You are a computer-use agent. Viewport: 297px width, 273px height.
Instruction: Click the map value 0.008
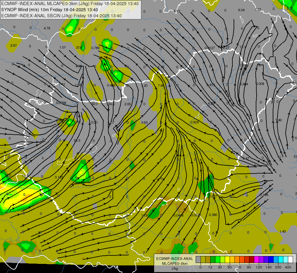click(260, 84)
